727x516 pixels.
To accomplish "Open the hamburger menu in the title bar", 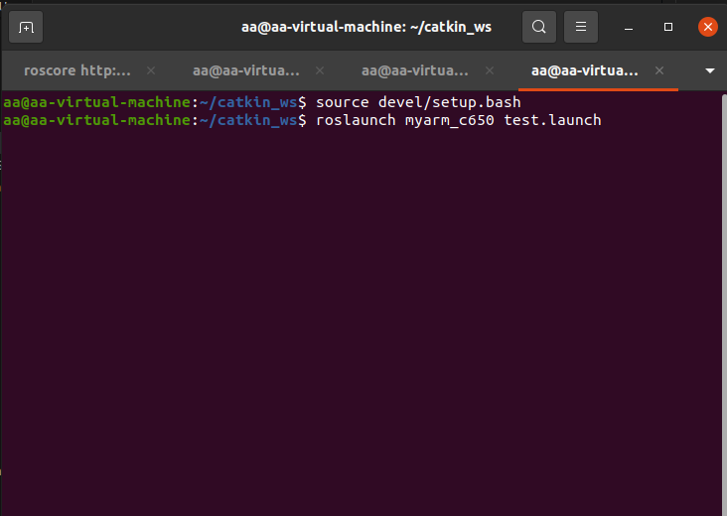I will pos(581,27).
